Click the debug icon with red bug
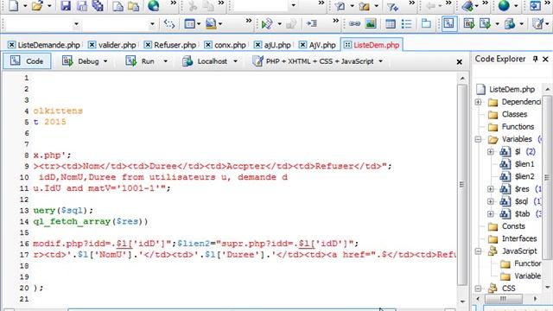 tap(468, 23)
